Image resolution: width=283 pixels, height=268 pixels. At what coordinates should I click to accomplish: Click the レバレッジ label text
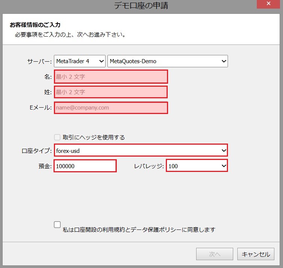click(149, 166)
